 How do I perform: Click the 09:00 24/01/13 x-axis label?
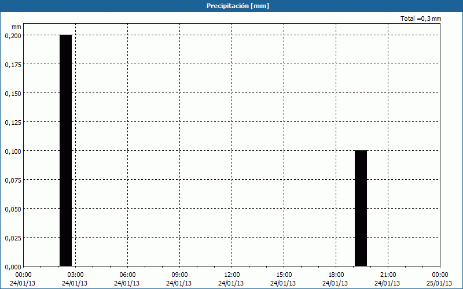tap(179, 279)
